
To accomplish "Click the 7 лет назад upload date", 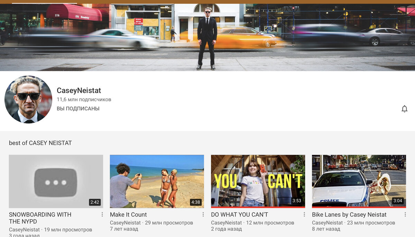I will pos(124,229).
